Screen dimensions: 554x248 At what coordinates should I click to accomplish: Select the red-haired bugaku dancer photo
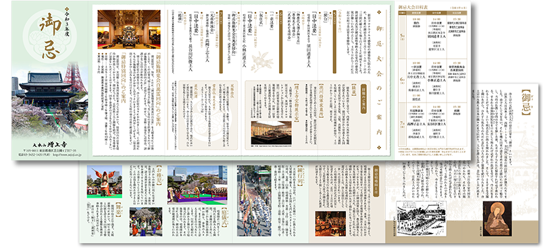pos(104,181)
